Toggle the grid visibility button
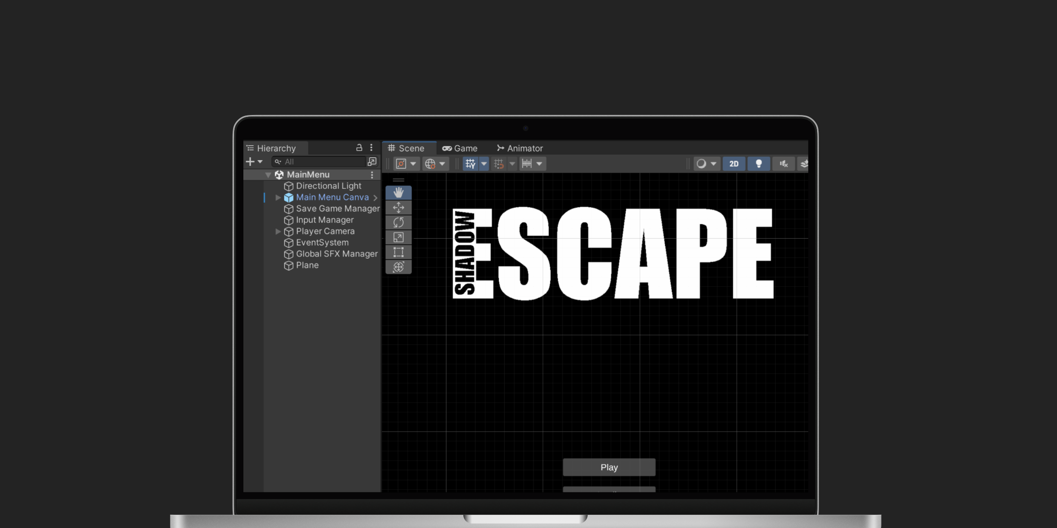This screenshot has height=528, width=1057. pyautogui.click(x=470, y=164)
